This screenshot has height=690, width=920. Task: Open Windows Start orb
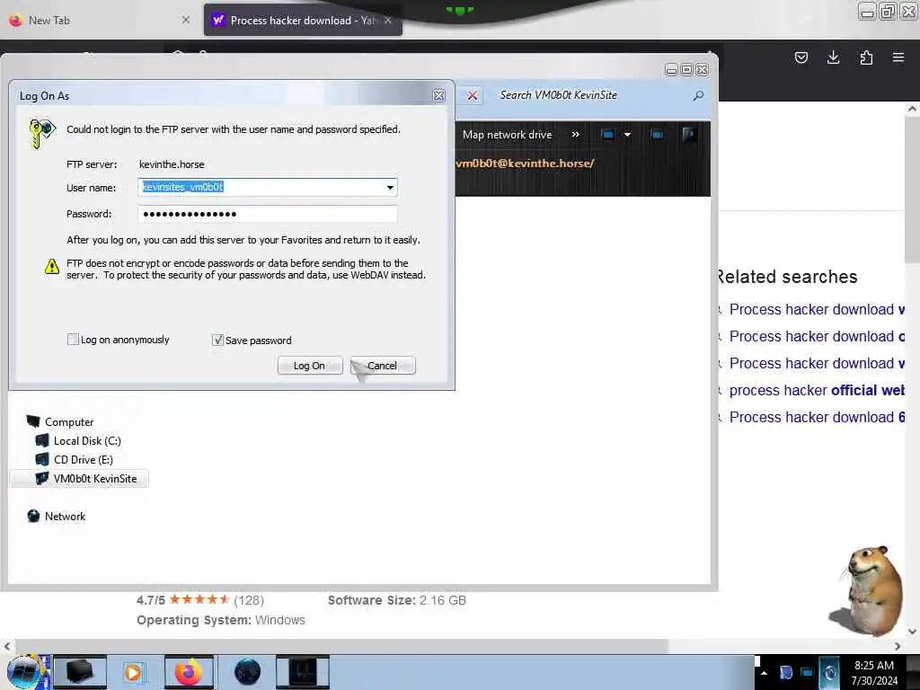tap(26, 672)
